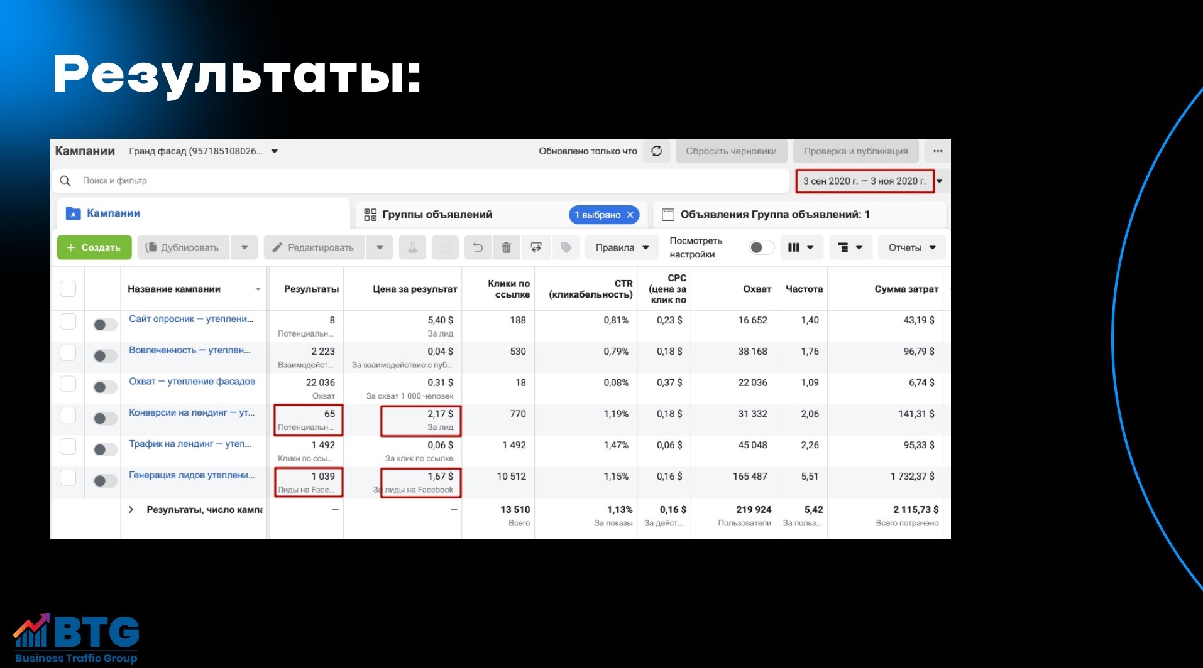Open the Отчеты dropdown
The image size is (1203, 668).
click(x=911, y=247)
